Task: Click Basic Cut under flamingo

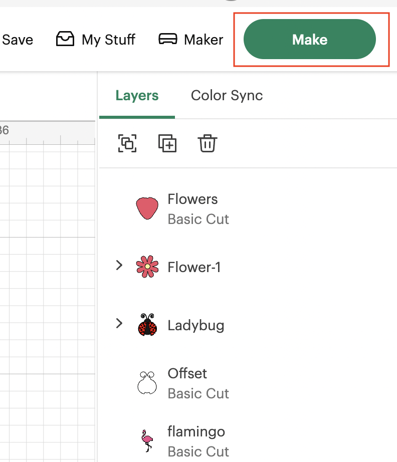Action: coord(198,451)
